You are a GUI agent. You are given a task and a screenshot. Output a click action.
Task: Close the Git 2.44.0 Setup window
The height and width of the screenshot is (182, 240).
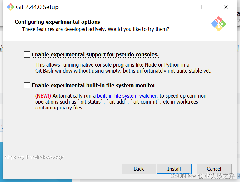point(226,7)
